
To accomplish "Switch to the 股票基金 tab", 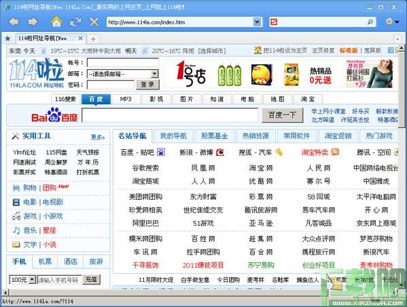I will tap(215, 136).
